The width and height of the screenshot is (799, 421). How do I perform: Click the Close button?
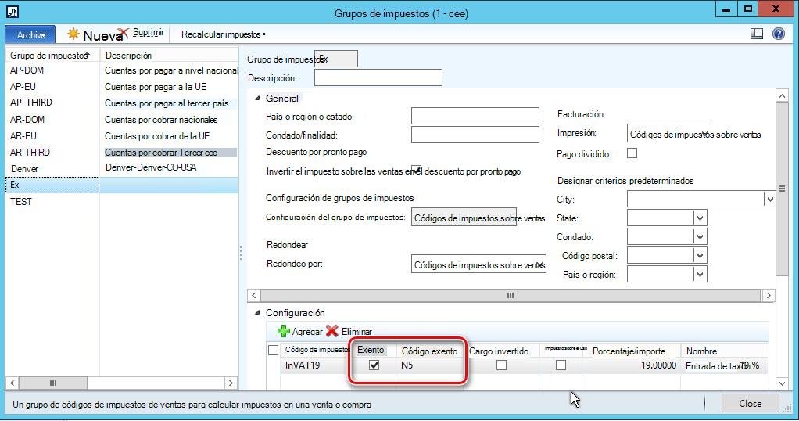(x=750, y=403)
